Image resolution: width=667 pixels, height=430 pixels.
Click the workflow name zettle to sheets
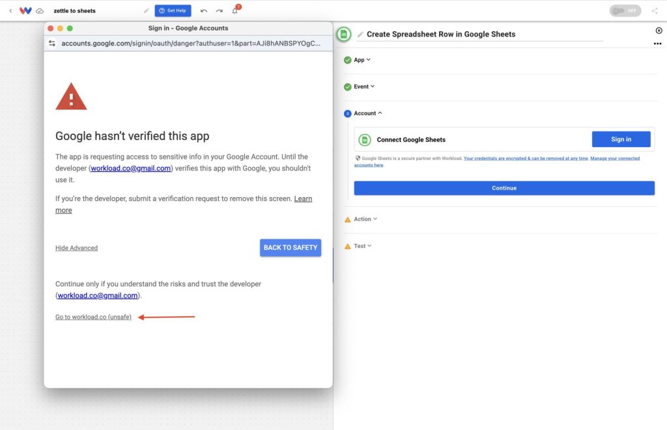point(74,10)
